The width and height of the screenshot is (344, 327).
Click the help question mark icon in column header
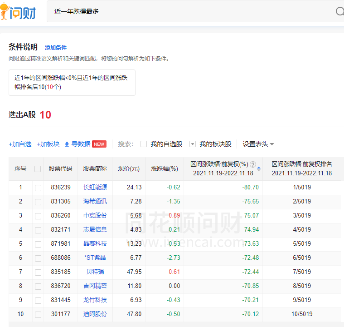pos(253,164)
